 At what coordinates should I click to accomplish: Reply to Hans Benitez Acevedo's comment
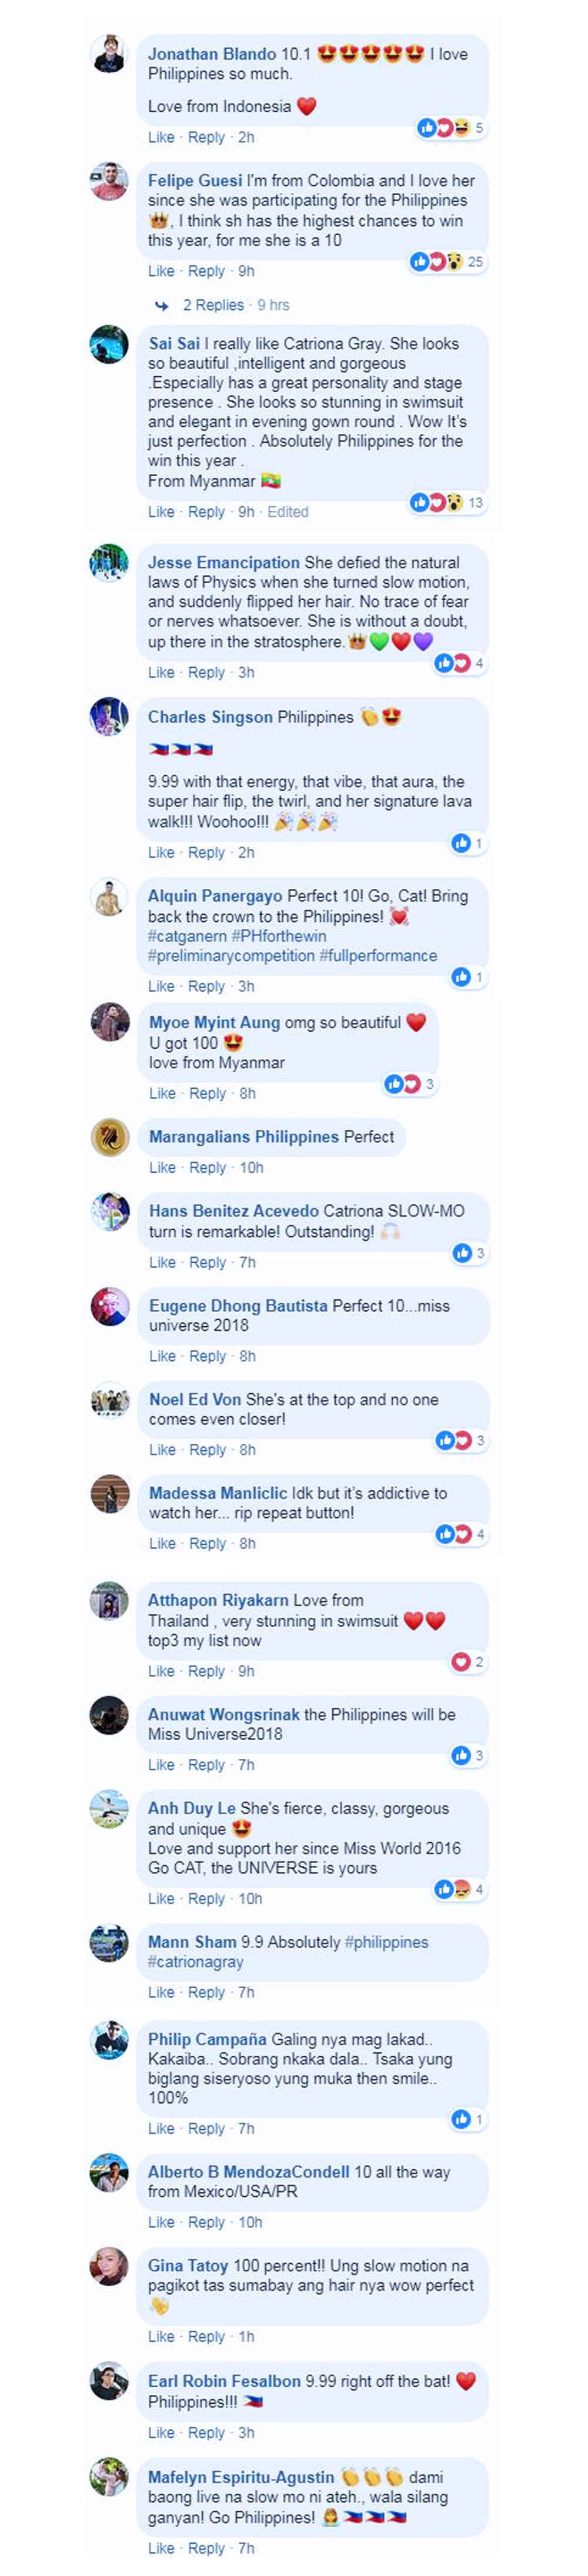[x=207, y=1262]
